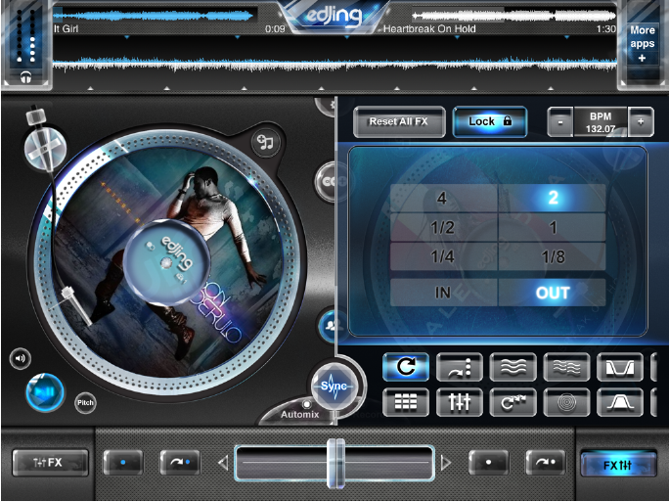Click the BPM 132.07 display

click(x=601, y=122)
